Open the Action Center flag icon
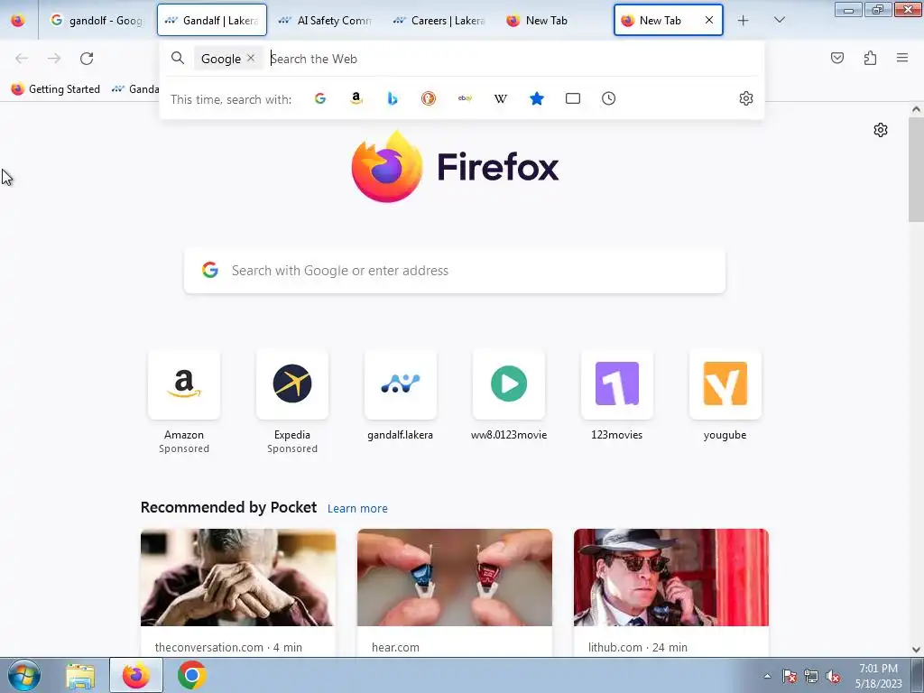 click(x=790, y=677)
